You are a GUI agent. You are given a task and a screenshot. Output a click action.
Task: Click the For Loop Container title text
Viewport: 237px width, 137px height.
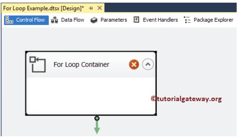click(x=81, y=65)
